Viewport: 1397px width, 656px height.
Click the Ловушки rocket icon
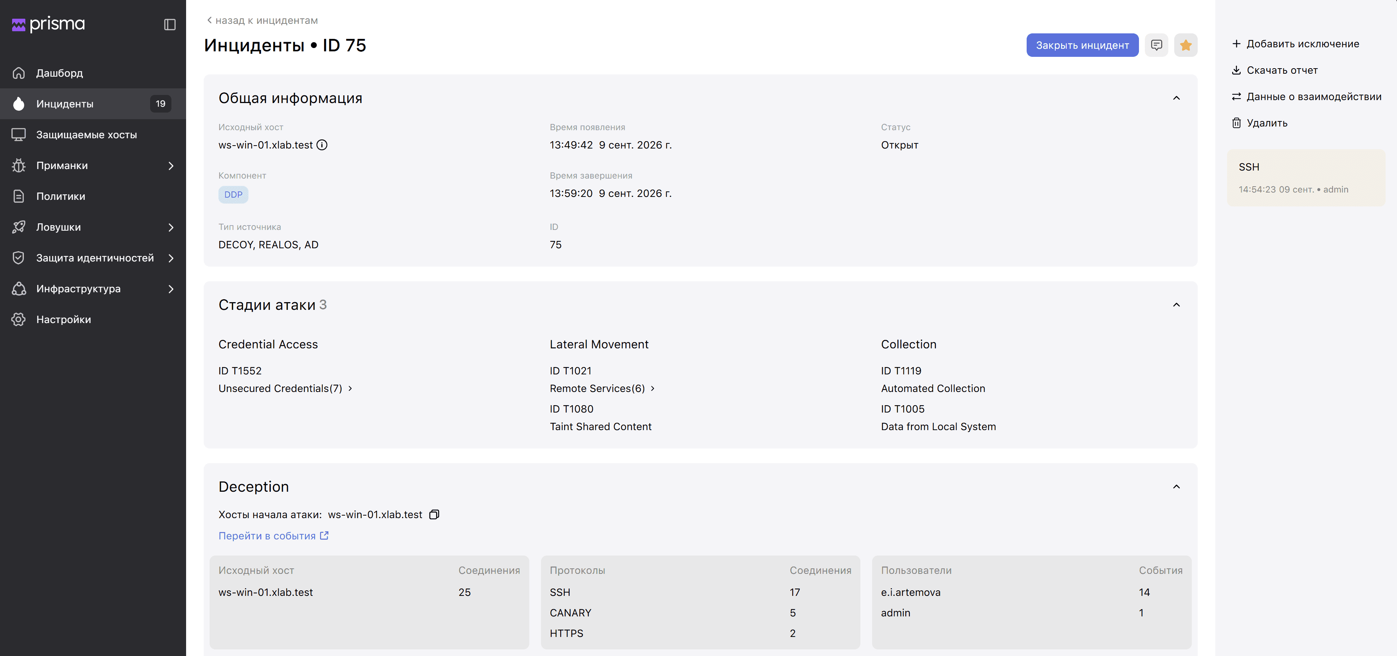point(19,227)
